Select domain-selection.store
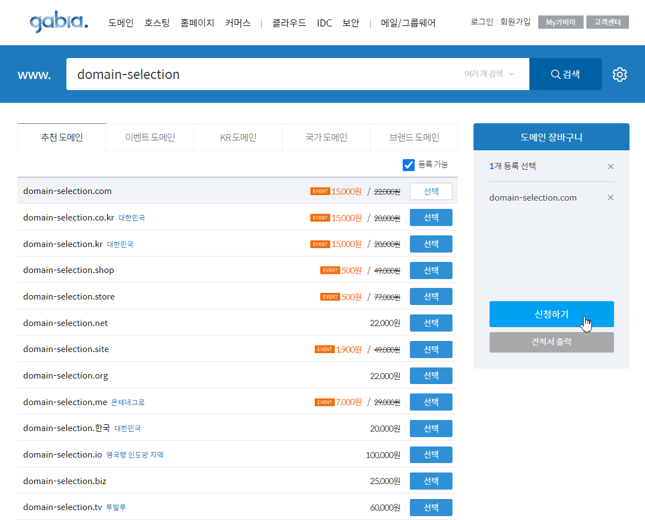Image resolution: width=645 pixels, height=520 pixels. click(x=431, y=296)
